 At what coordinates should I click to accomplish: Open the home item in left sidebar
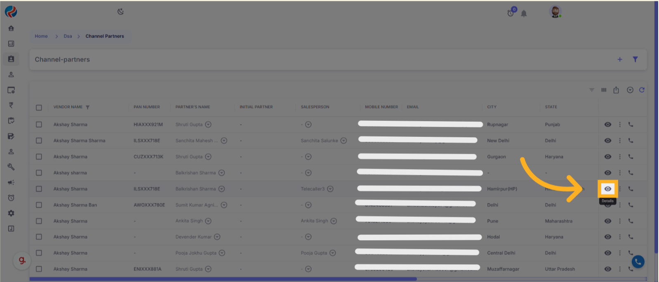pyautogui.click(x=11, y=28)
